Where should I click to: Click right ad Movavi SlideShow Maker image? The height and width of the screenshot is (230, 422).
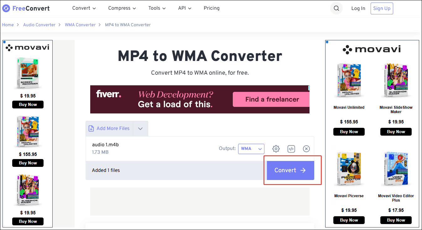click(x=396, y=81)
